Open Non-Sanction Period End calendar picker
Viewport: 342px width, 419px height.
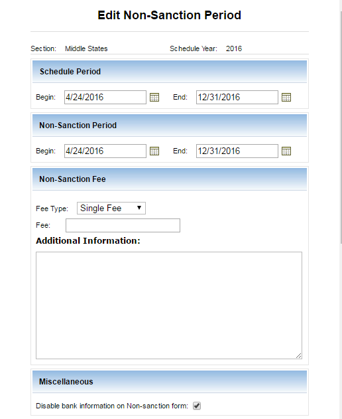pyautogui.click(x=286, y=151)
